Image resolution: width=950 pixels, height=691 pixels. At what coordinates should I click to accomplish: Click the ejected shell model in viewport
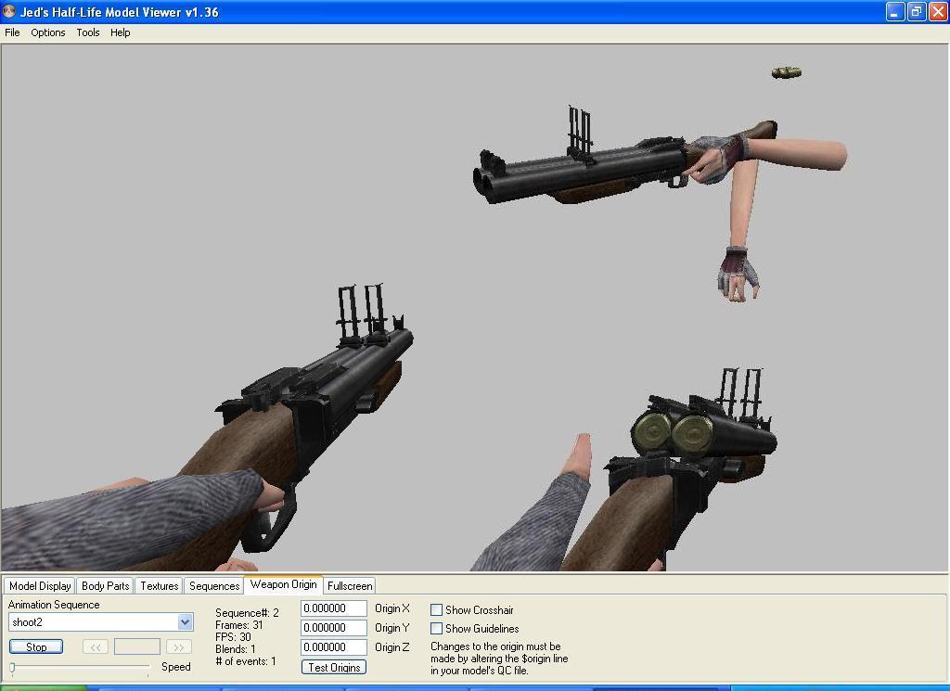click(787, 72)
